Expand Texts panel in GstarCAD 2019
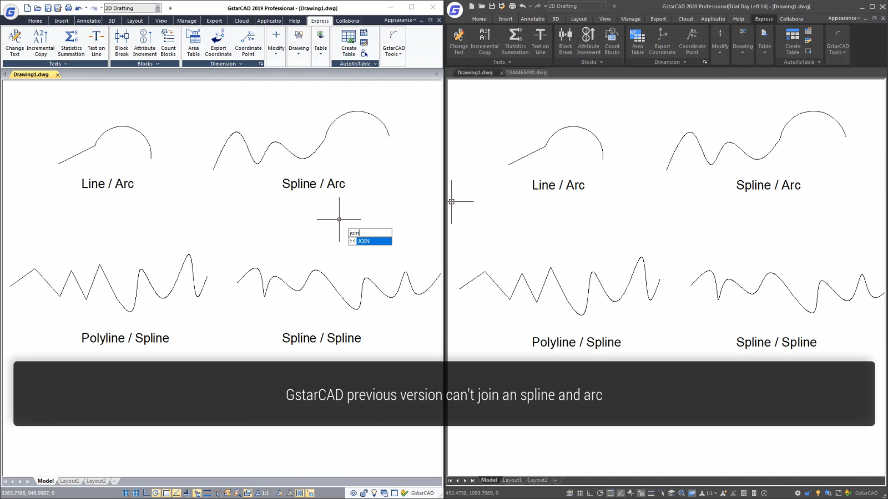This screenshot has width=888, height=499. coord(56,64)
